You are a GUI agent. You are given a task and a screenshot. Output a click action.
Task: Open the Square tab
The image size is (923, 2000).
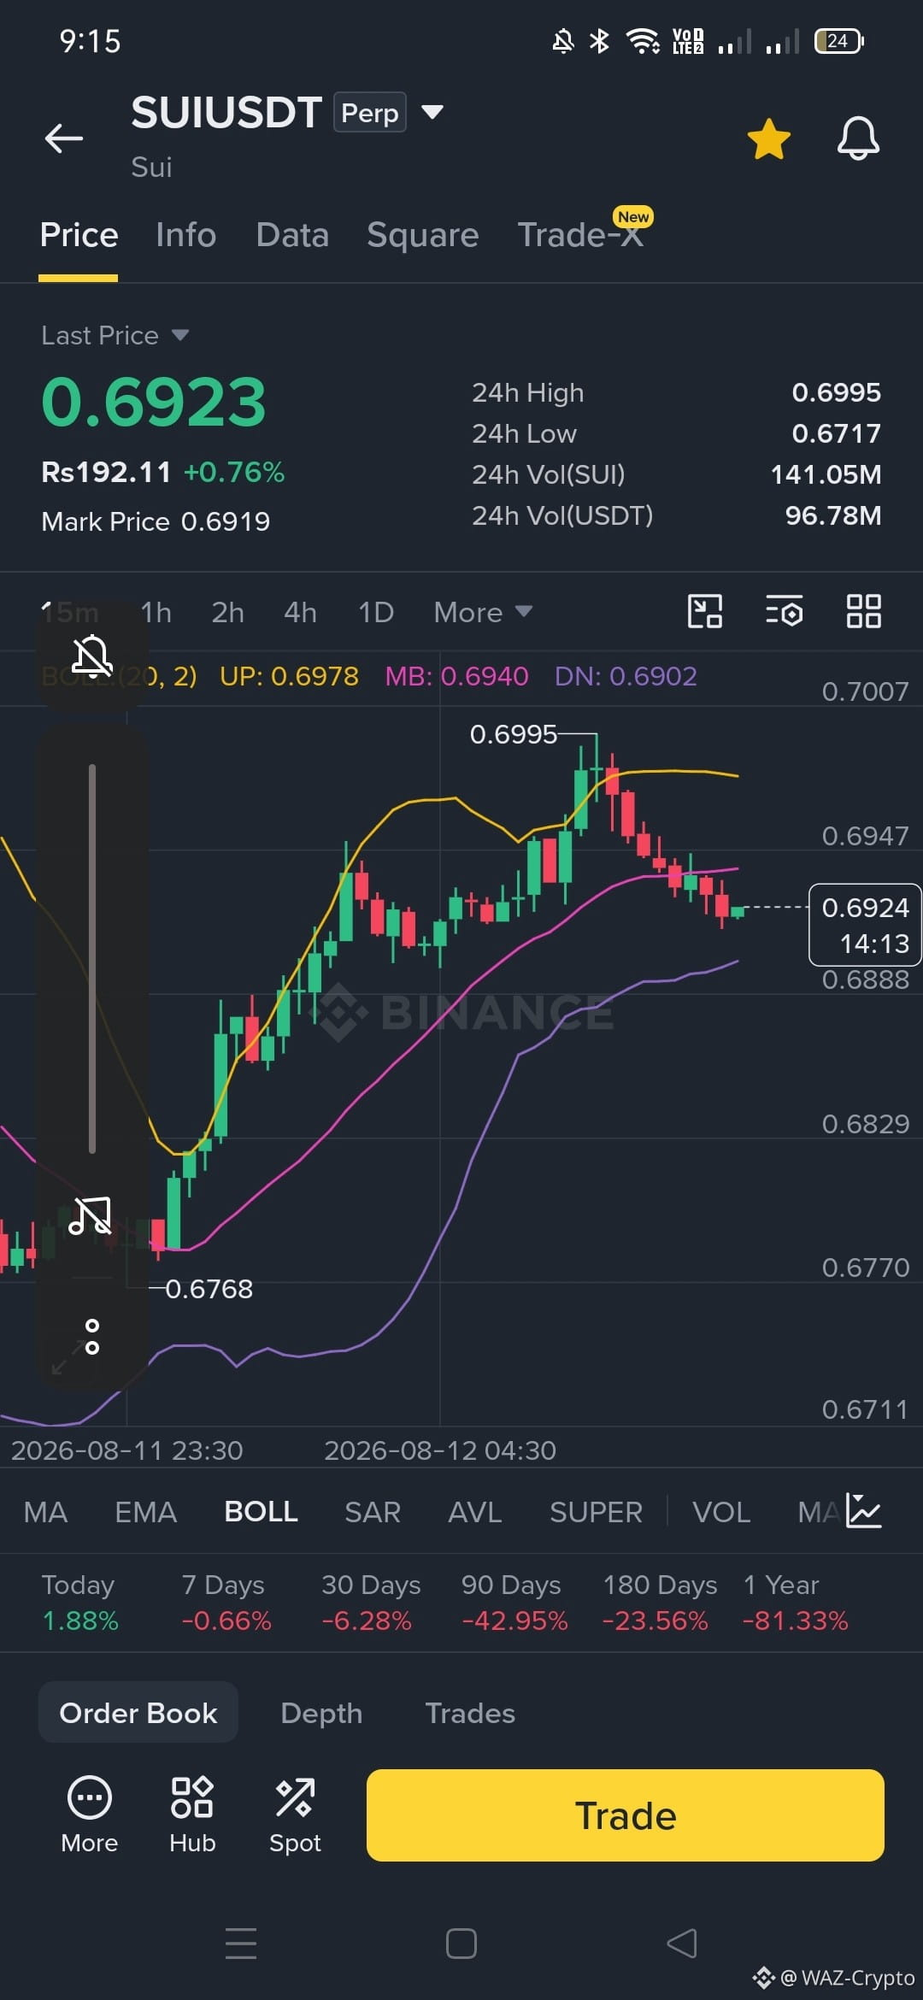pos(422,235)
